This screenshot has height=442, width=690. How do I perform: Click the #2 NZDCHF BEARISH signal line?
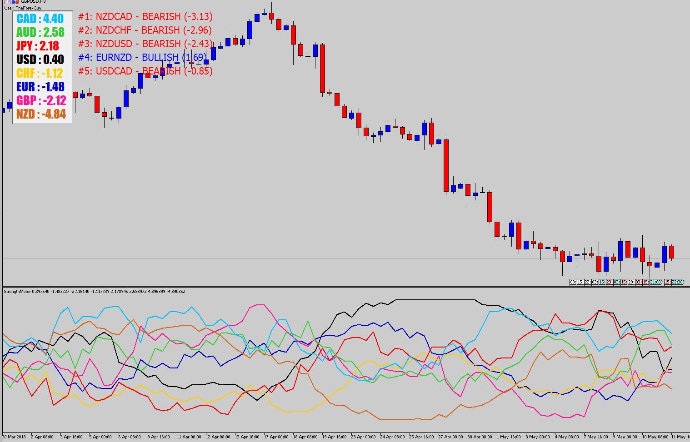pos(145,30)
